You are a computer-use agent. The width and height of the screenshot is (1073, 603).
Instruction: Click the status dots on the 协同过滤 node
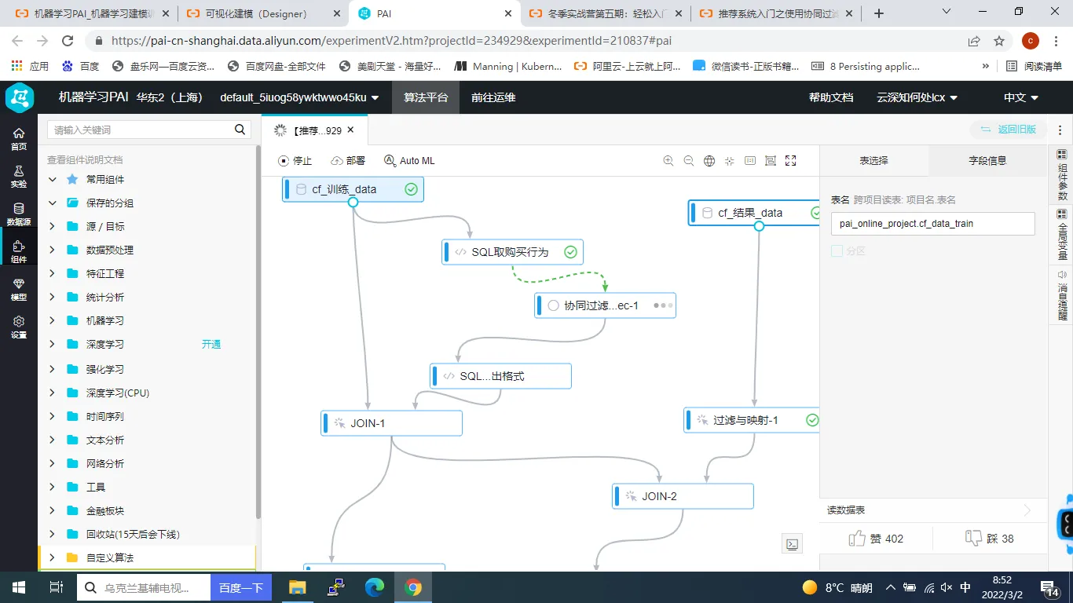point(663,305)
